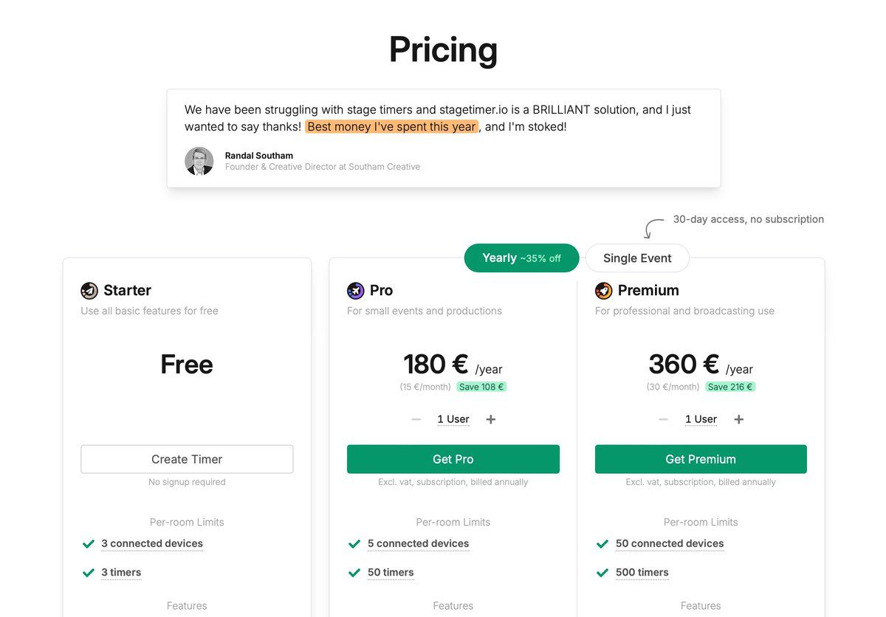Increase Premium plan user count with plus
886x617 pixels.
click(738, 419)
